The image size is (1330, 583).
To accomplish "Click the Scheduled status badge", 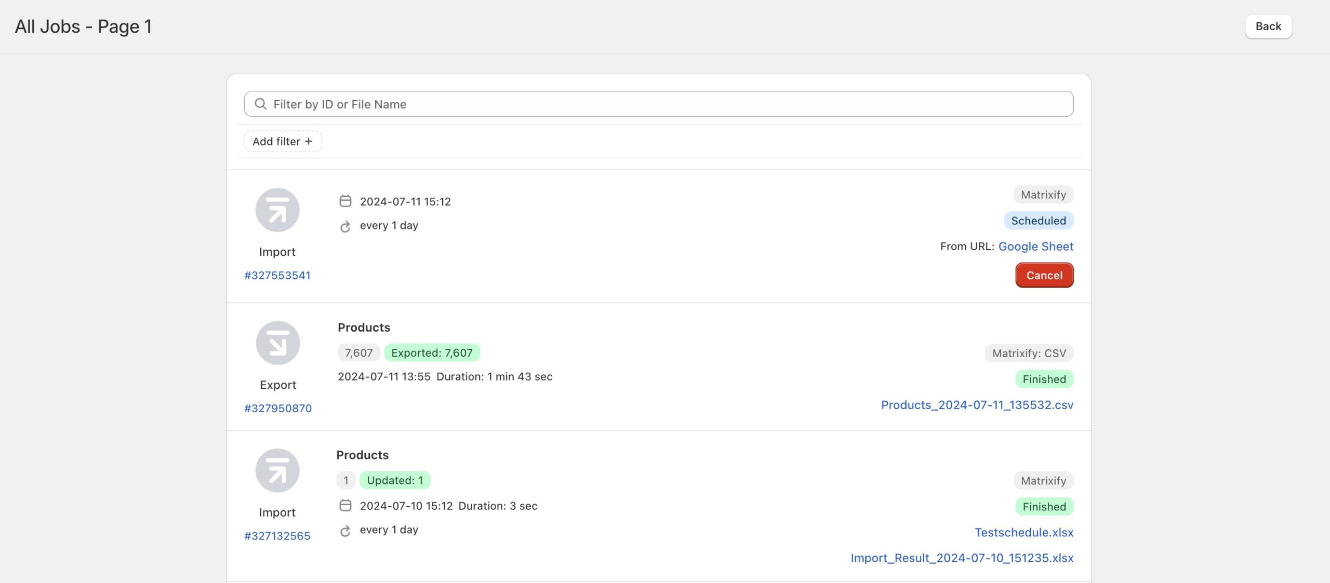I will coord(1038,220).
